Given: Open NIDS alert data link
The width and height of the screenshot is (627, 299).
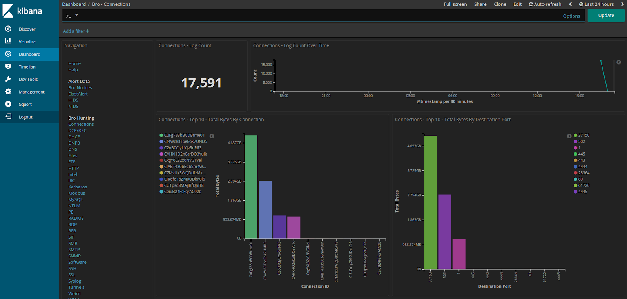Looking at the screenshot, I should pyautogui.click(x=73, y=107).
